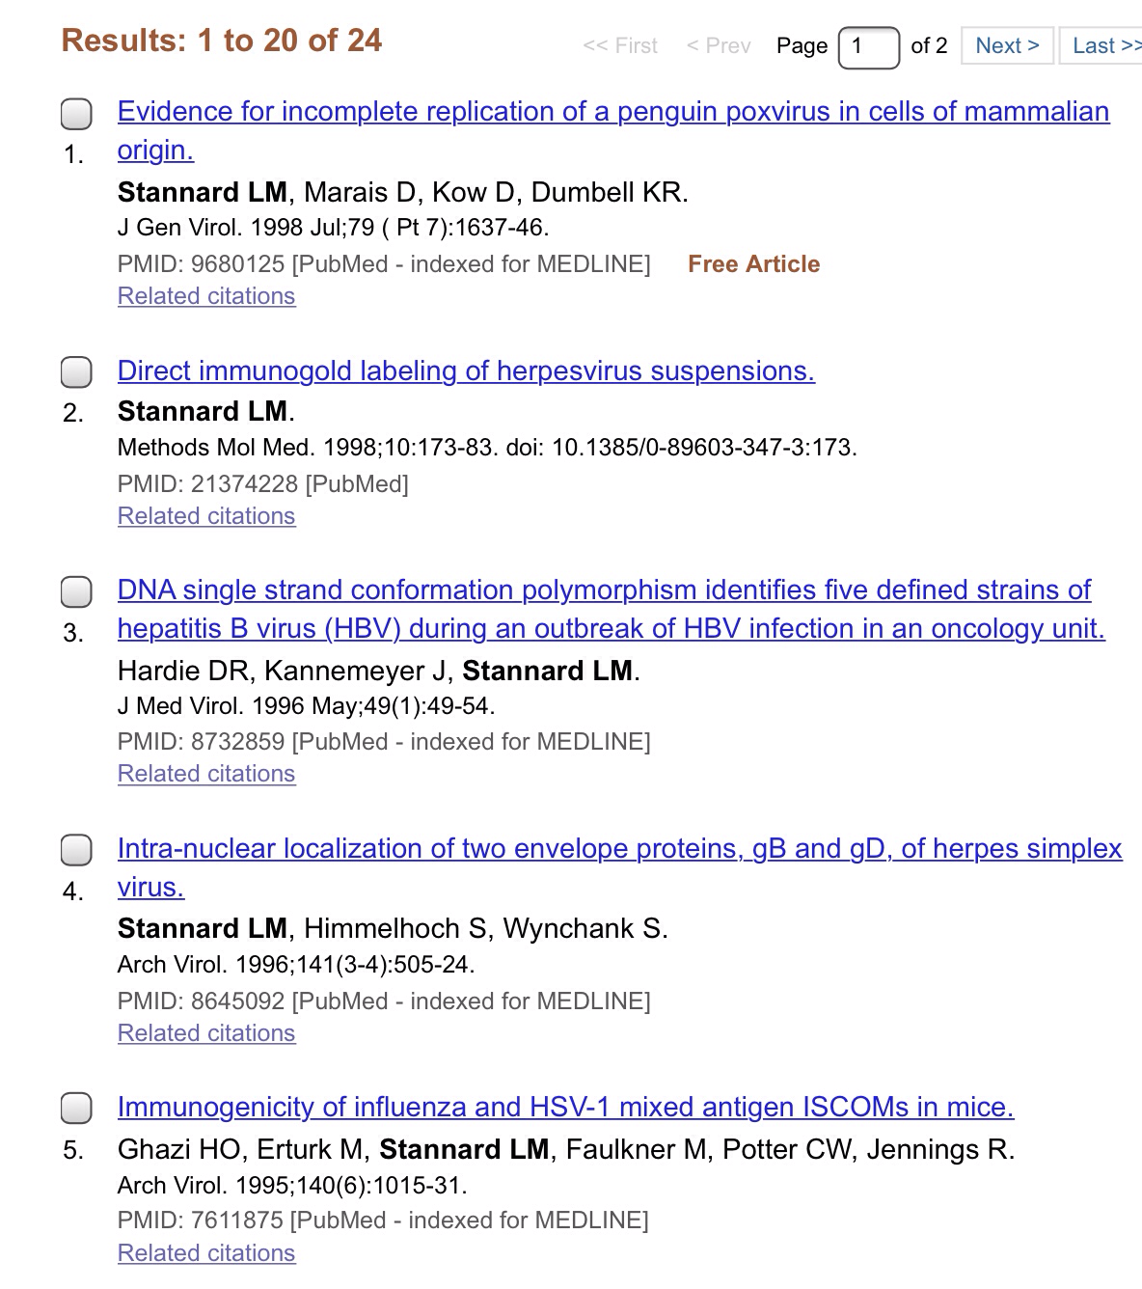The width and height of the screenshot is (1142, 1289).
Task: Open Immunogenicity of influenza and HSV-1 article
Action: pos(565,1108)
